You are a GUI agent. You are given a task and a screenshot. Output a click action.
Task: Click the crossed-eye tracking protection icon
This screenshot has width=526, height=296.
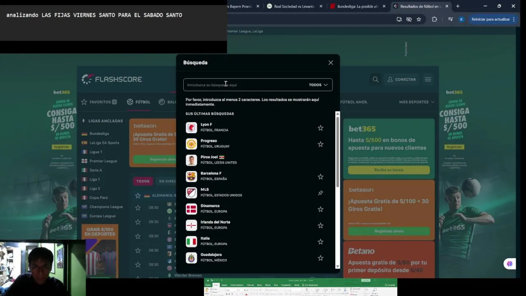pos(409,19)
